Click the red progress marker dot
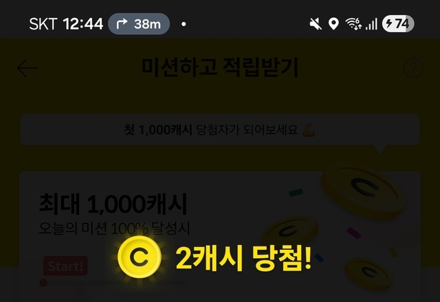The height and width of the screenshot is (302, 440). (43, 283)
